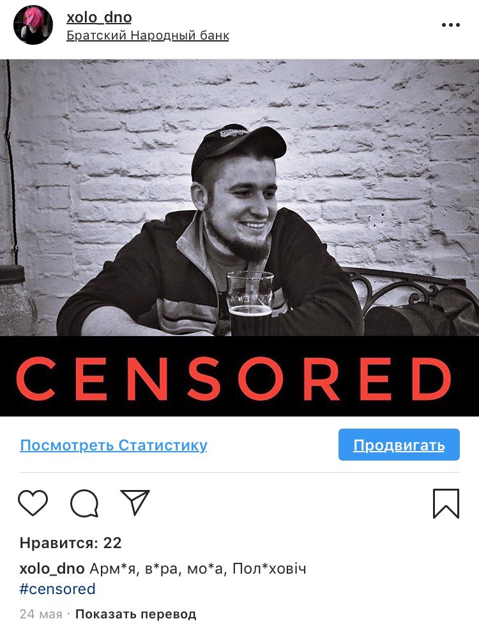Like the post with the heart icon
Image resolution: width=479 pixels, height=635 pixels.
(x=33, y=503)
